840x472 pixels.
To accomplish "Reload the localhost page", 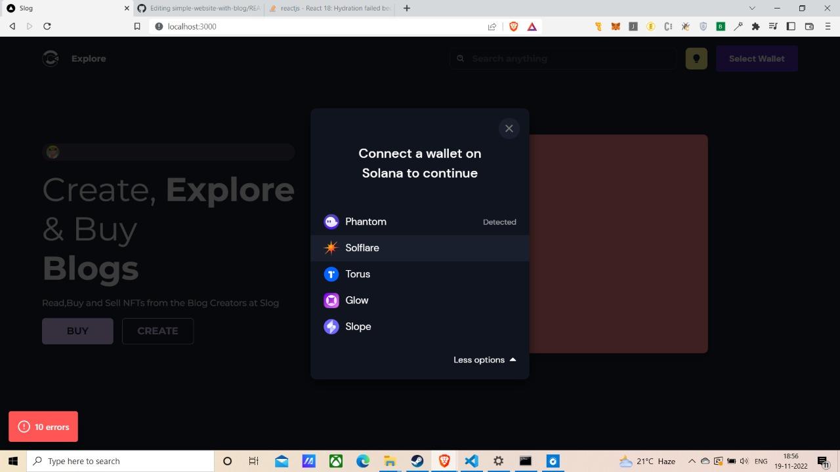I will point(47,26).
